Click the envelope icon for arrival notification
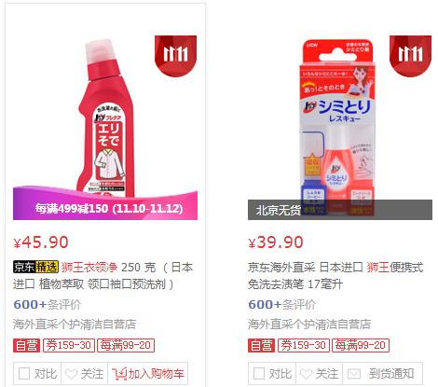The image size is (438, 387). click(x=354, y=374)
